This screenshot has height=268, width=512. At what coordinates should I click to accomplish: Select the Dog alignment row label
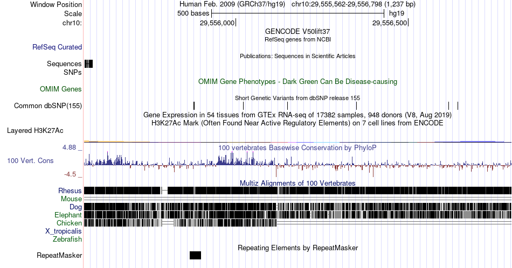coord(75,207)
